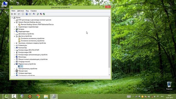The image size is (176, 99).
Task: Open File Explorer from the taskbar
Action: click(46, 97)
